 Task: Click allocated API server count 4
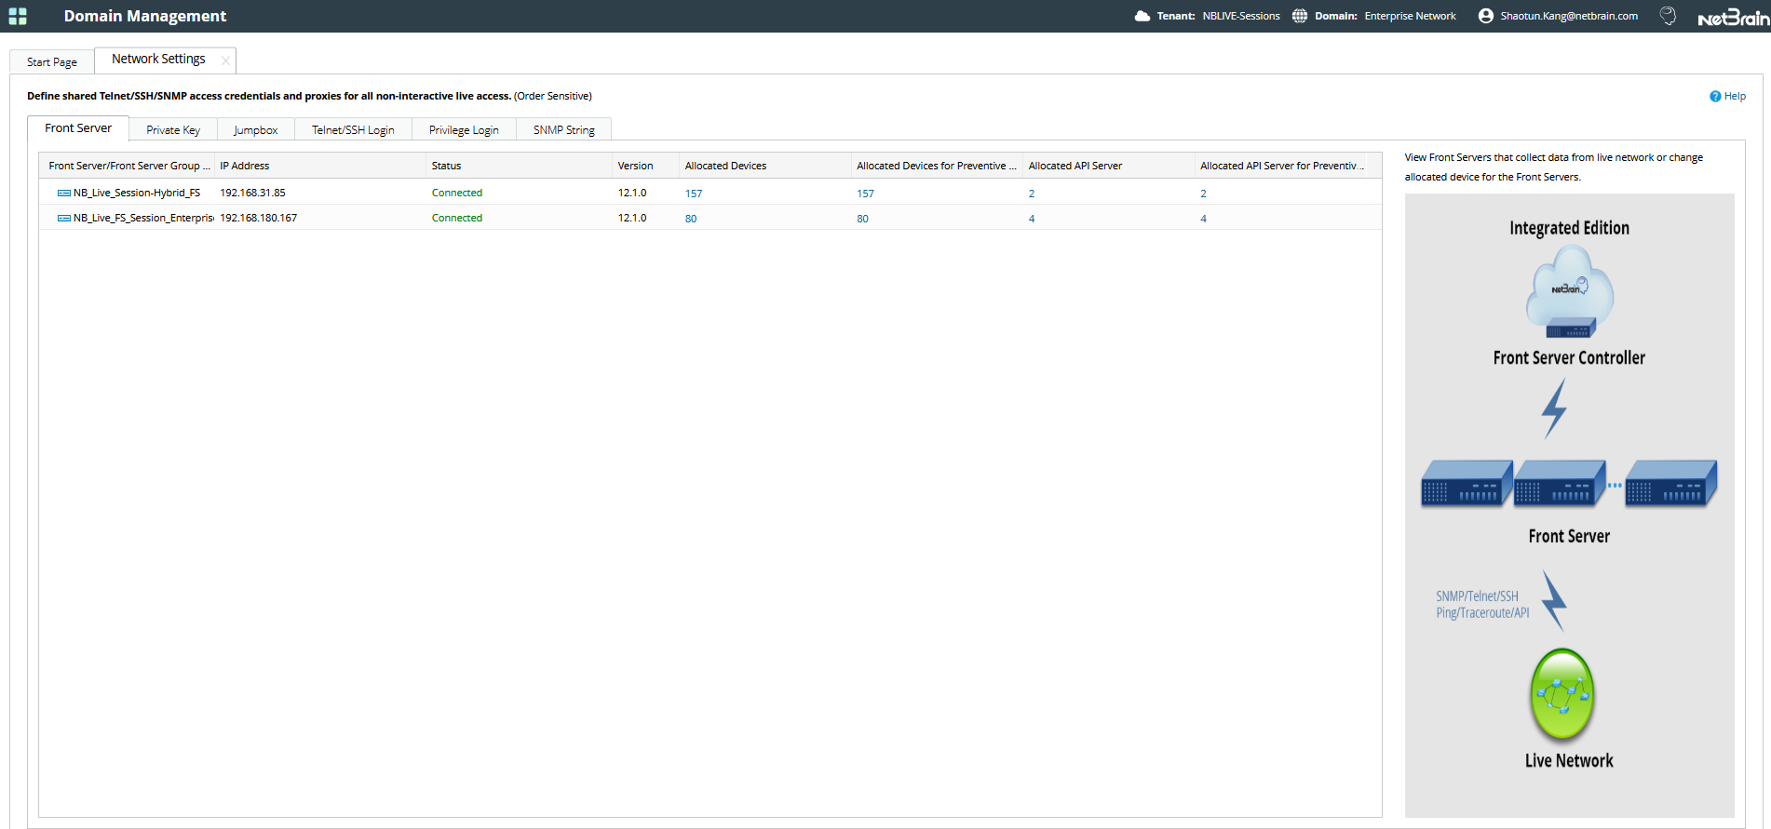[1032, 219]
